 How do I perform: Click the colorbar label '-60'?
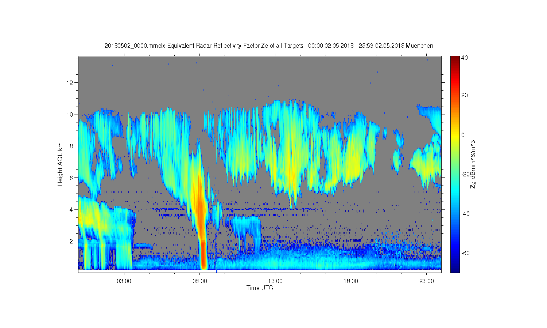(x=465, y=253)
